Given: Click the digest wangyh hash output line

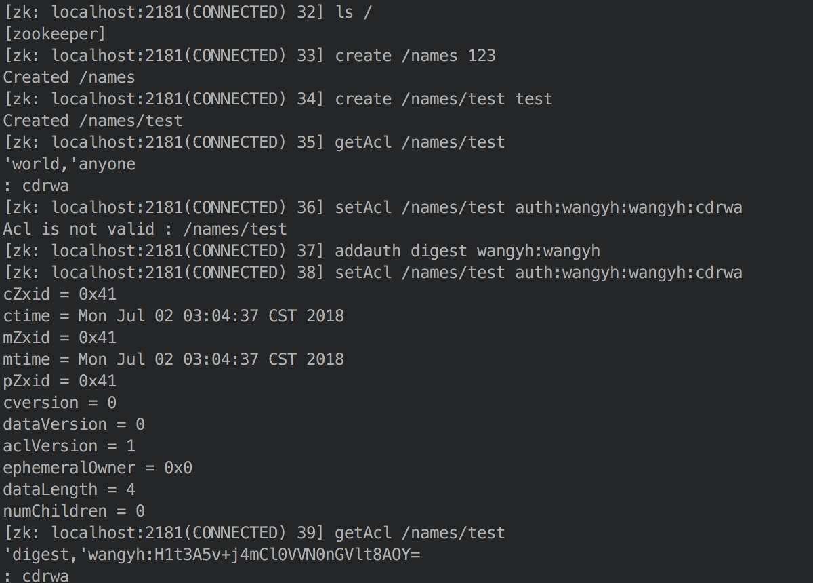Looking at the screenshot, I should [x=212, y=555].
